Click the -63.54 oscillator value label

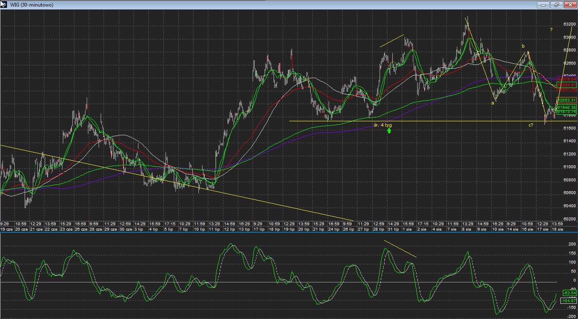[x=569, y=293]
